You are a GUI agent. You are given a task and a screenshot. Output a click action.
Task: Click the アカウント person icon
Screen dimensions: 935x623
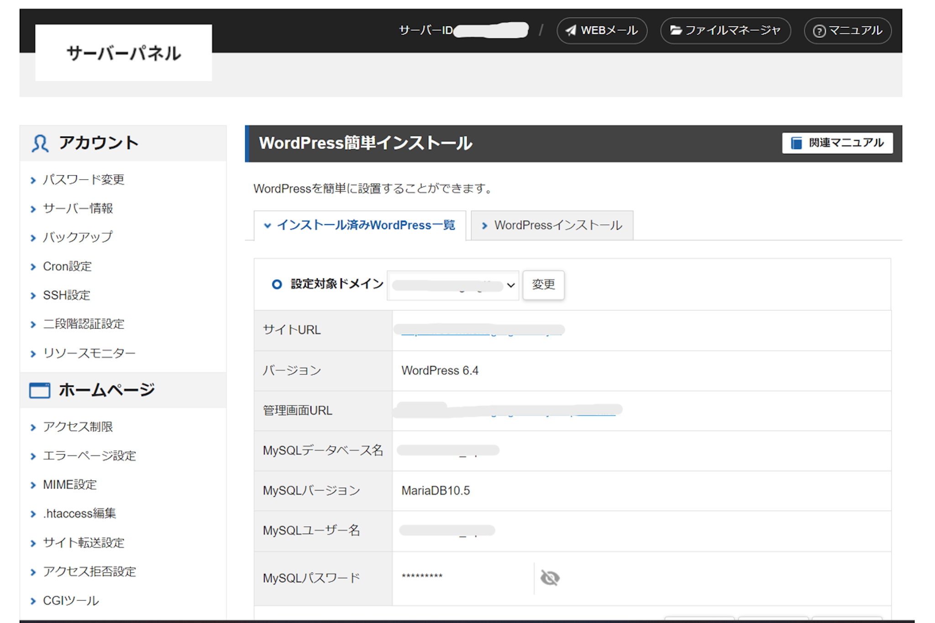click(40, 143)
